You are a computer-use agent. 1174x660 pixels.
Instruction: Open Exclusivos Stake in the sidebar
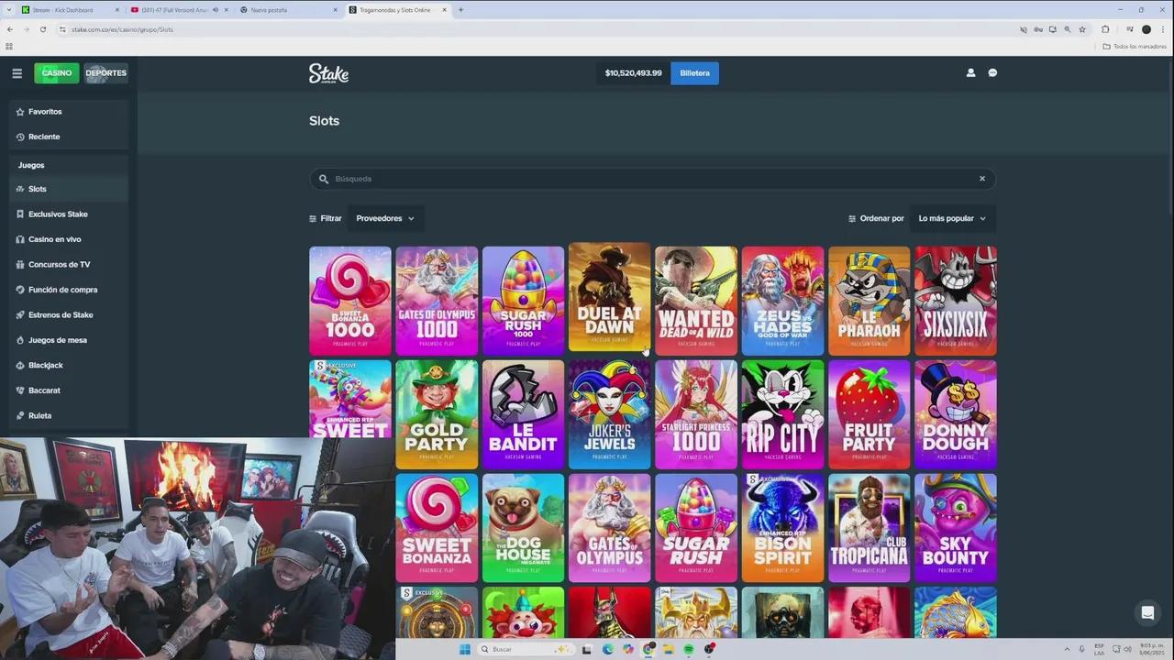69,214
